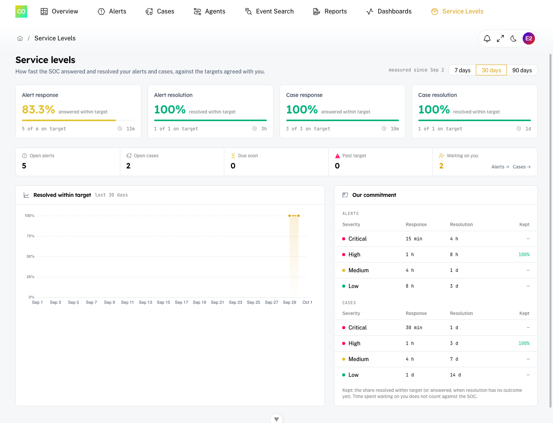
Task: Navigate to Event Search
Action: (269, 12)
